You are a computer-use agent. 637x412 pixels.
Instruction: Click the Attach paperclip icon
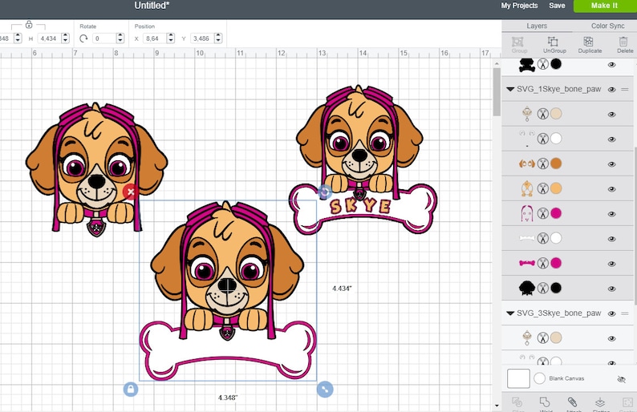click(572, 402)
